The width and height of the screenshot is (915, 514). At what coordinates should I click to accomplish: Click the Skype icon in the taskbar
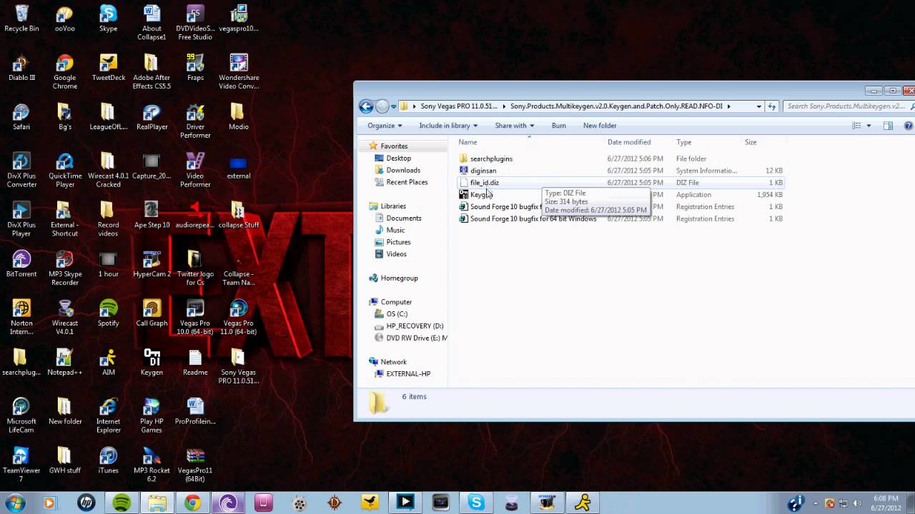pos(476,503)
